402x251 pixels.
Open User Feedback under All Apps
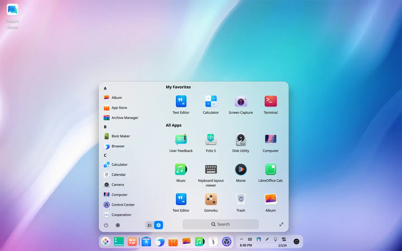(x=181, y=140)
